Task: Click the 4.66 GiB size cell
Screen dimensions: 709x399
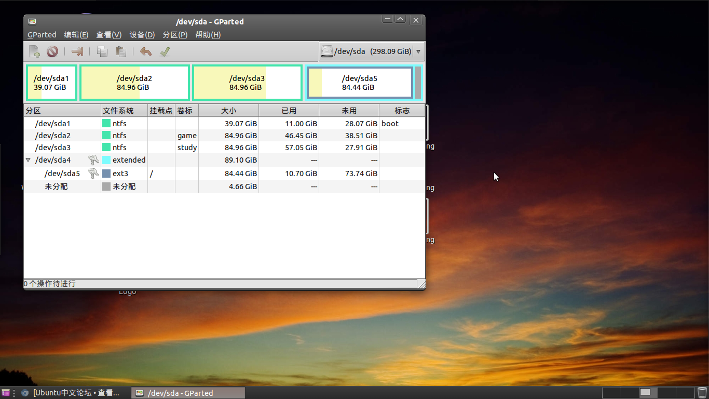Action: pyautogui.click(x=228, y=187)
